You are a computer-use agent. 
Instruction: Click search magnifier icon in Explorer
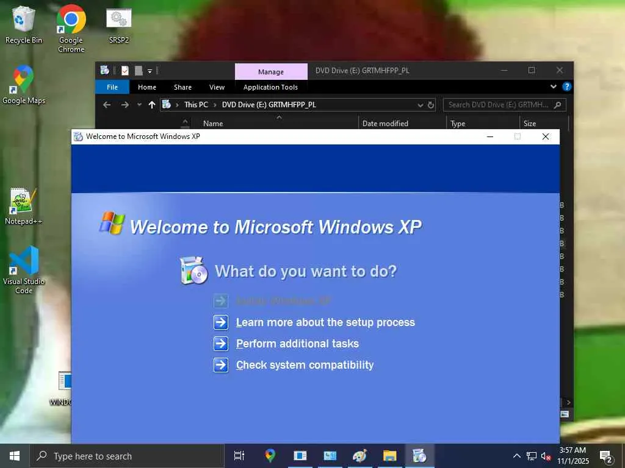tap(558, 105)
